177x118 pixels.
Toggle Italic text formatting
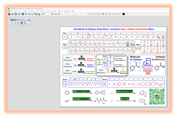tap(106, 14)
